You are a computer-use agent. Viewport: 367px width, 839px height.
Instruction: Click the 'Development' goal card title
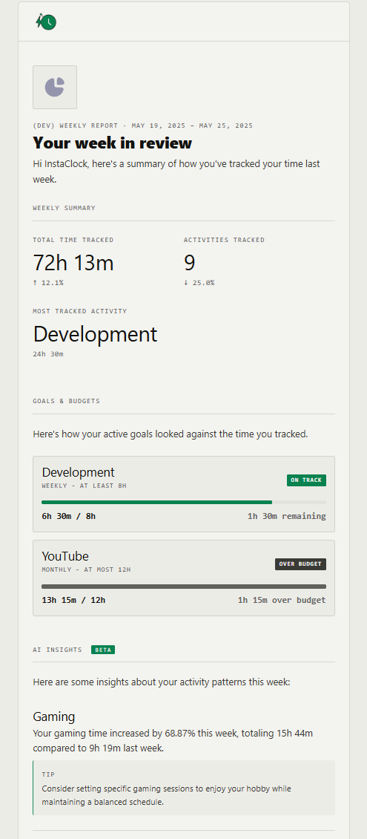point(78,472)
